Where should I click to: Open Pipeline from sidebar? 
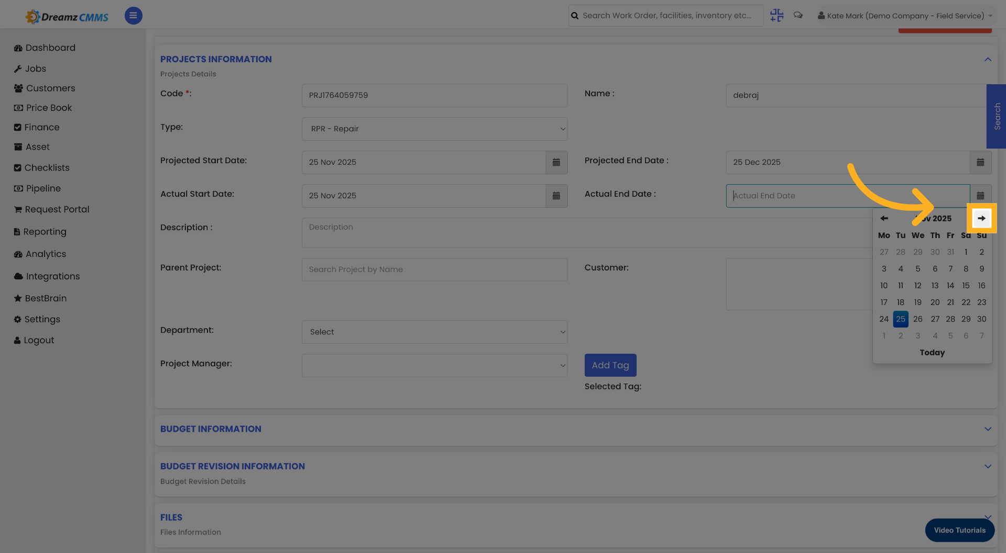(37, 188)
